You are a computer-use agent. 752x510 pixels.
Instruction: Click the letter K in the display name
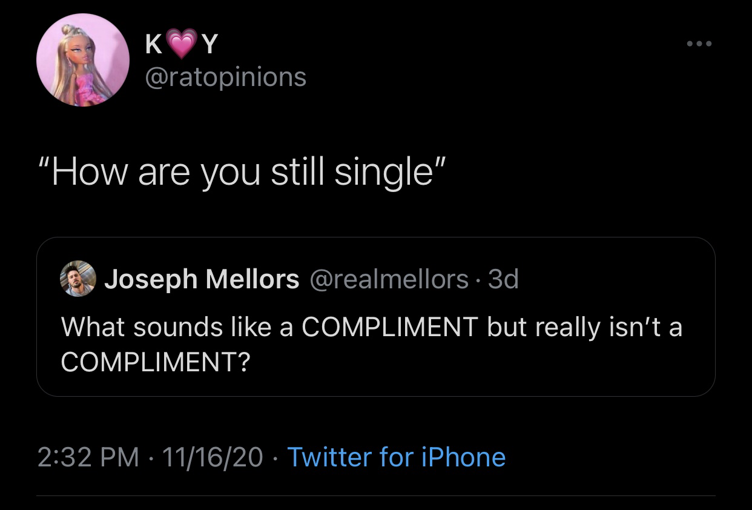pos(154,45)
